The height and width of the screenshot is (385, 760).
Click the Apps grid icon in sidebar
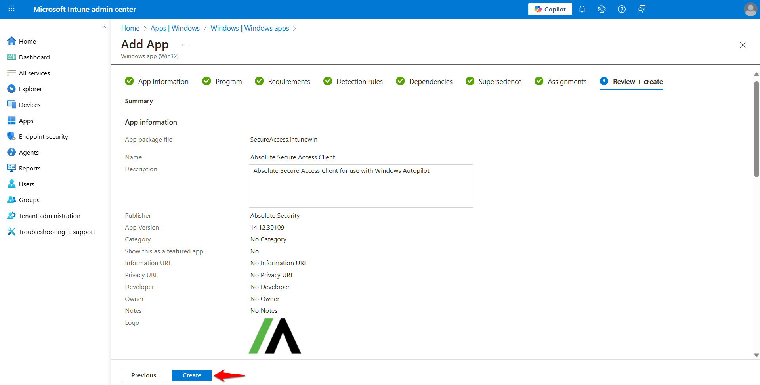[11, 121]
